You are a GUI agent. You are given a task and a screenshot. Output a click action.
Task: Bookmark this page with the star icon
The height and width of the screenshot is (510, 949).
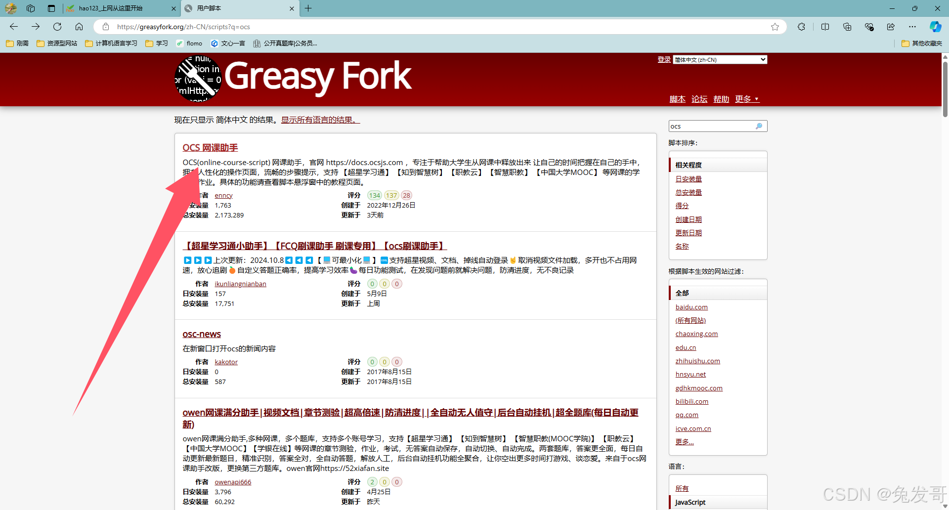(775, 27)
